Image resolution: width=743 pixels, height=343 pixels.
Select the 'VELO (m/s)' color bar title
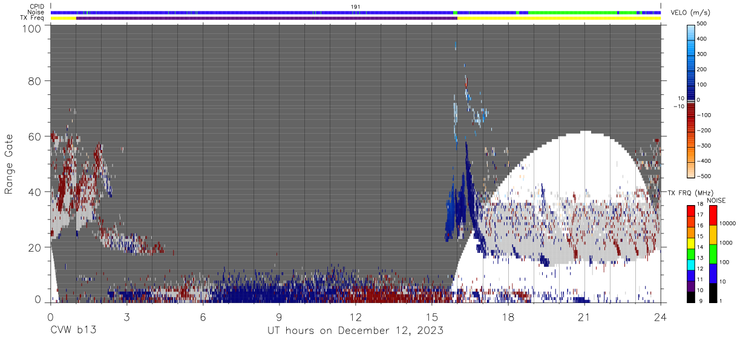click(690, 13)
